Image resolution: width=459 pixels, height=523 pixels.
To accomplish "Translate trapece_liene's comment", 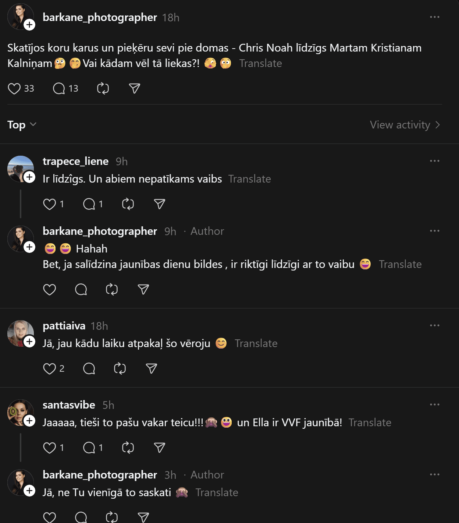I will (249, 179).
